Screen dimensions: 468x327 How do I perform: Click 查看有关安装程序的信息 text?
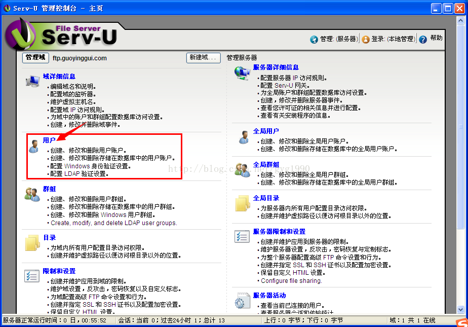(295, 116)
